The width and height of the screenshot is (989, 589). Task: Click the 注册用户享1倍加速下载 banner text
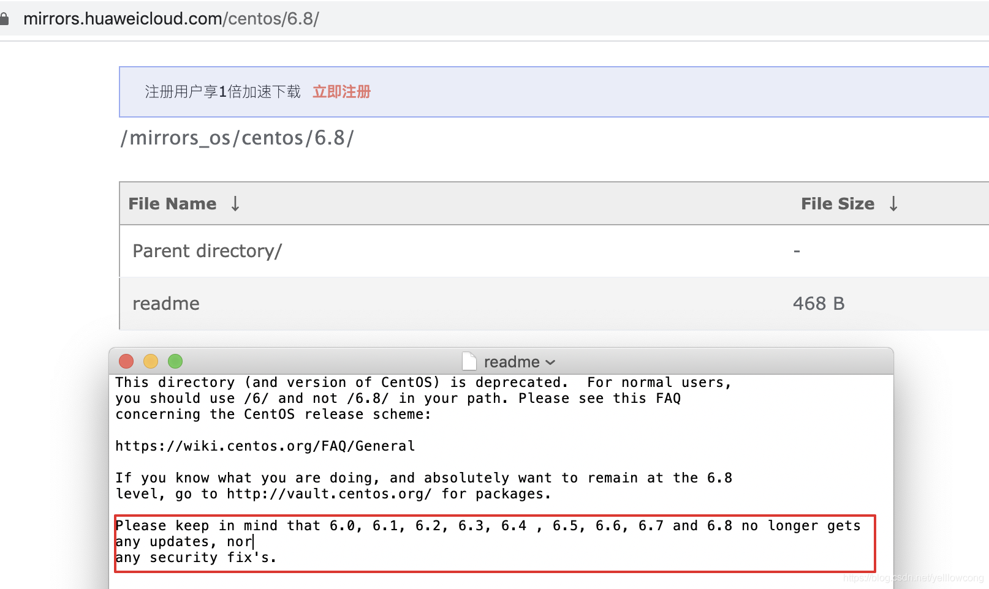[x=222, y=92]
